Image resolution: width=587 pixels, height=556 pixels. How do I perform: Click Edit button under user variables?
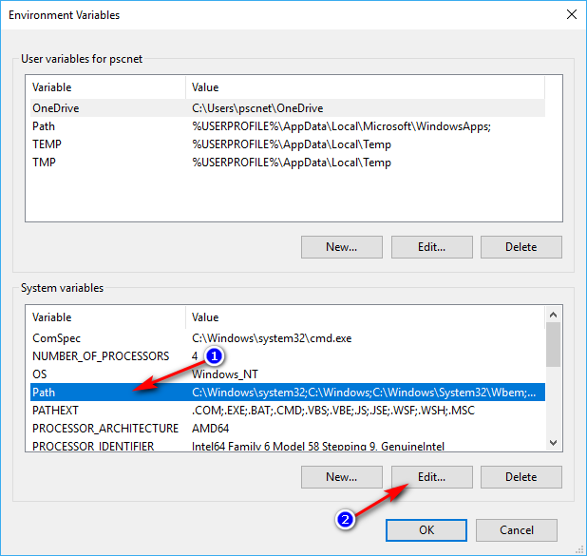coord(431,247)
